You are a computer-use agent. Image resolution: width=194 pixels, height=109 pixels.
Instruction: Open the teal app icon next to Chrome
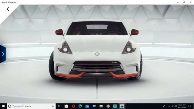(x=115, y=106)
